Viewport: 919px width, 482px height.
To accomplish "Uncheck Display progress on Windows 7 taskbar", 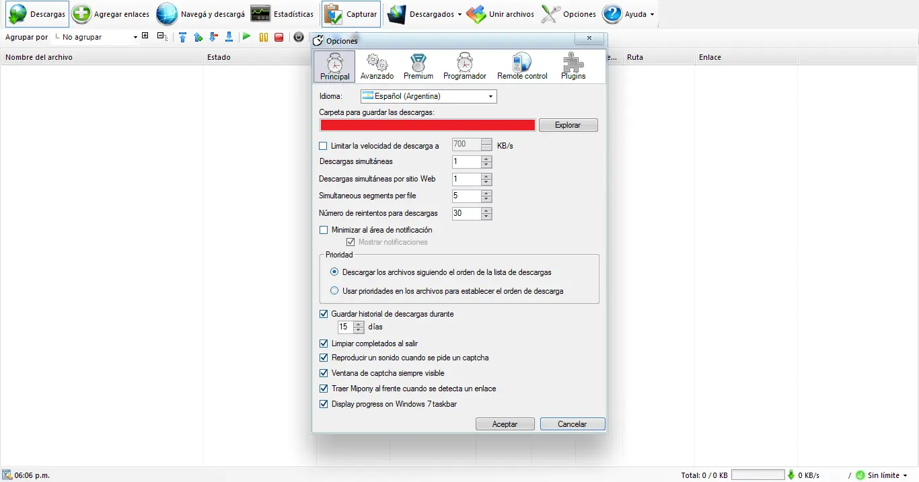I will pos(323,404).
